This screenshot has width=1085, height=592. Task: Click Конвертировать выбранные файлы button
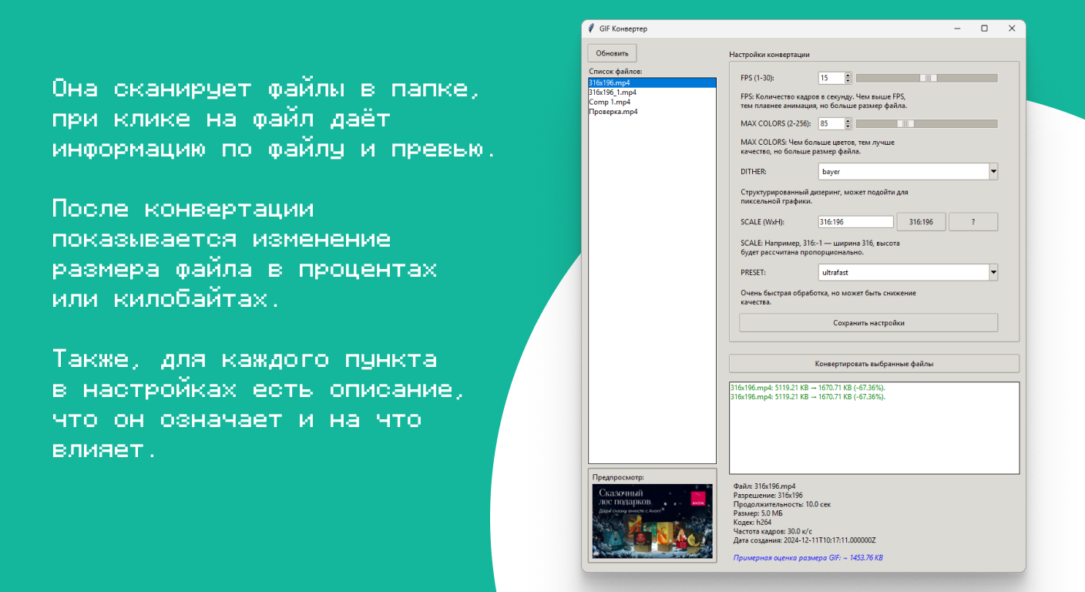[874, 364]
